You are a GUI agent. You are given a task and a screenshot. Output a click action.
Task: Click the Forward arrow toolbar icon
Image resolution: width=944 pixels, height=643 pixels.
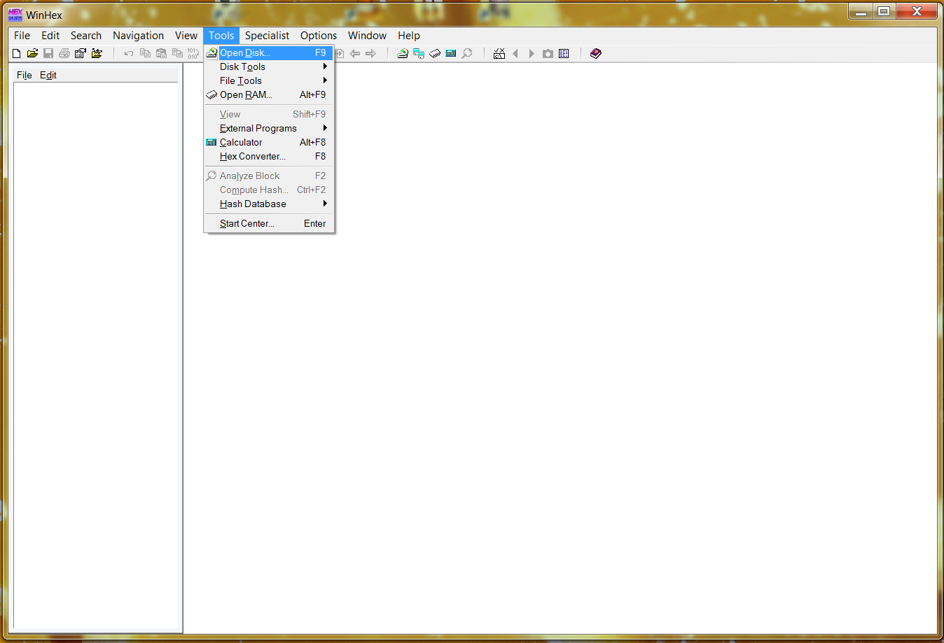point(371,53)
